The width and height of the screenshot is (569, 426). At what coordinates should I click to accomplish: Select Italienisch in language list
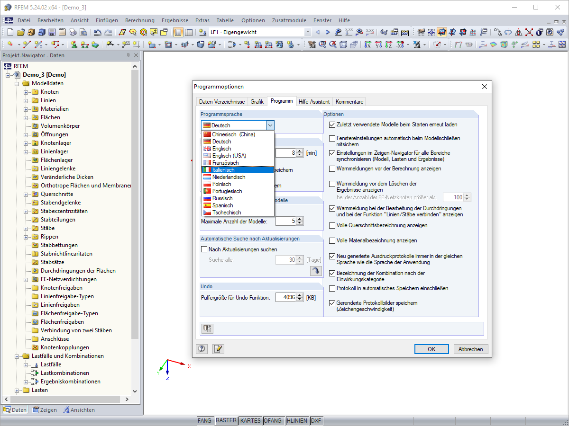tap(237, 170)
